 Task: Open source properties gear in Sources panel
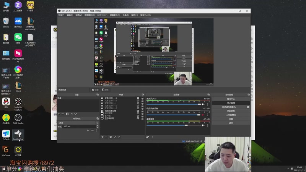[x=111, y=137]
